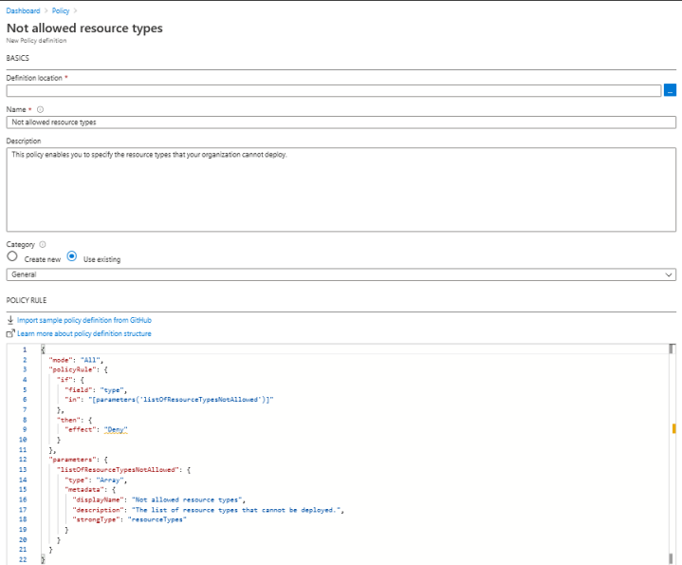
Task: Click the download icon before Import sample
Action: (10, 321)
